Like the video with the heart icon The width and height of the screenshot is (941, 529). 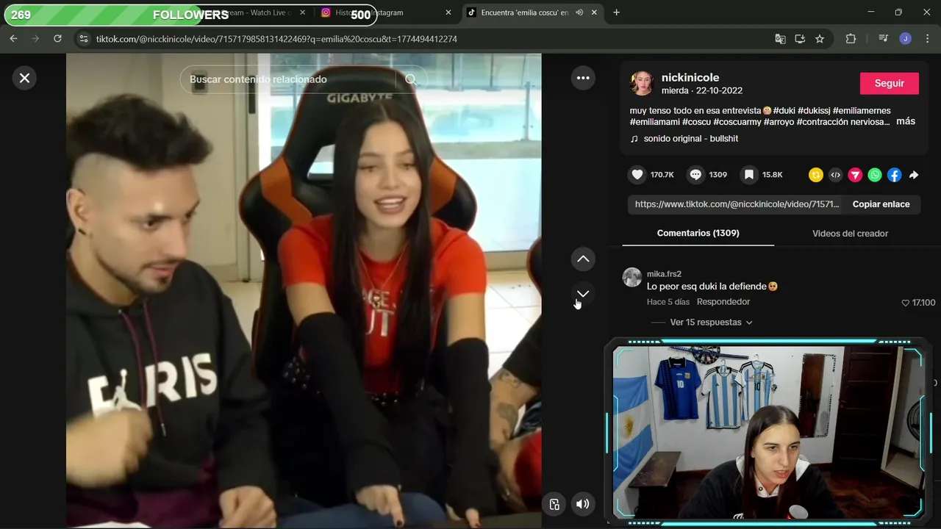click(x=637, y=175)
